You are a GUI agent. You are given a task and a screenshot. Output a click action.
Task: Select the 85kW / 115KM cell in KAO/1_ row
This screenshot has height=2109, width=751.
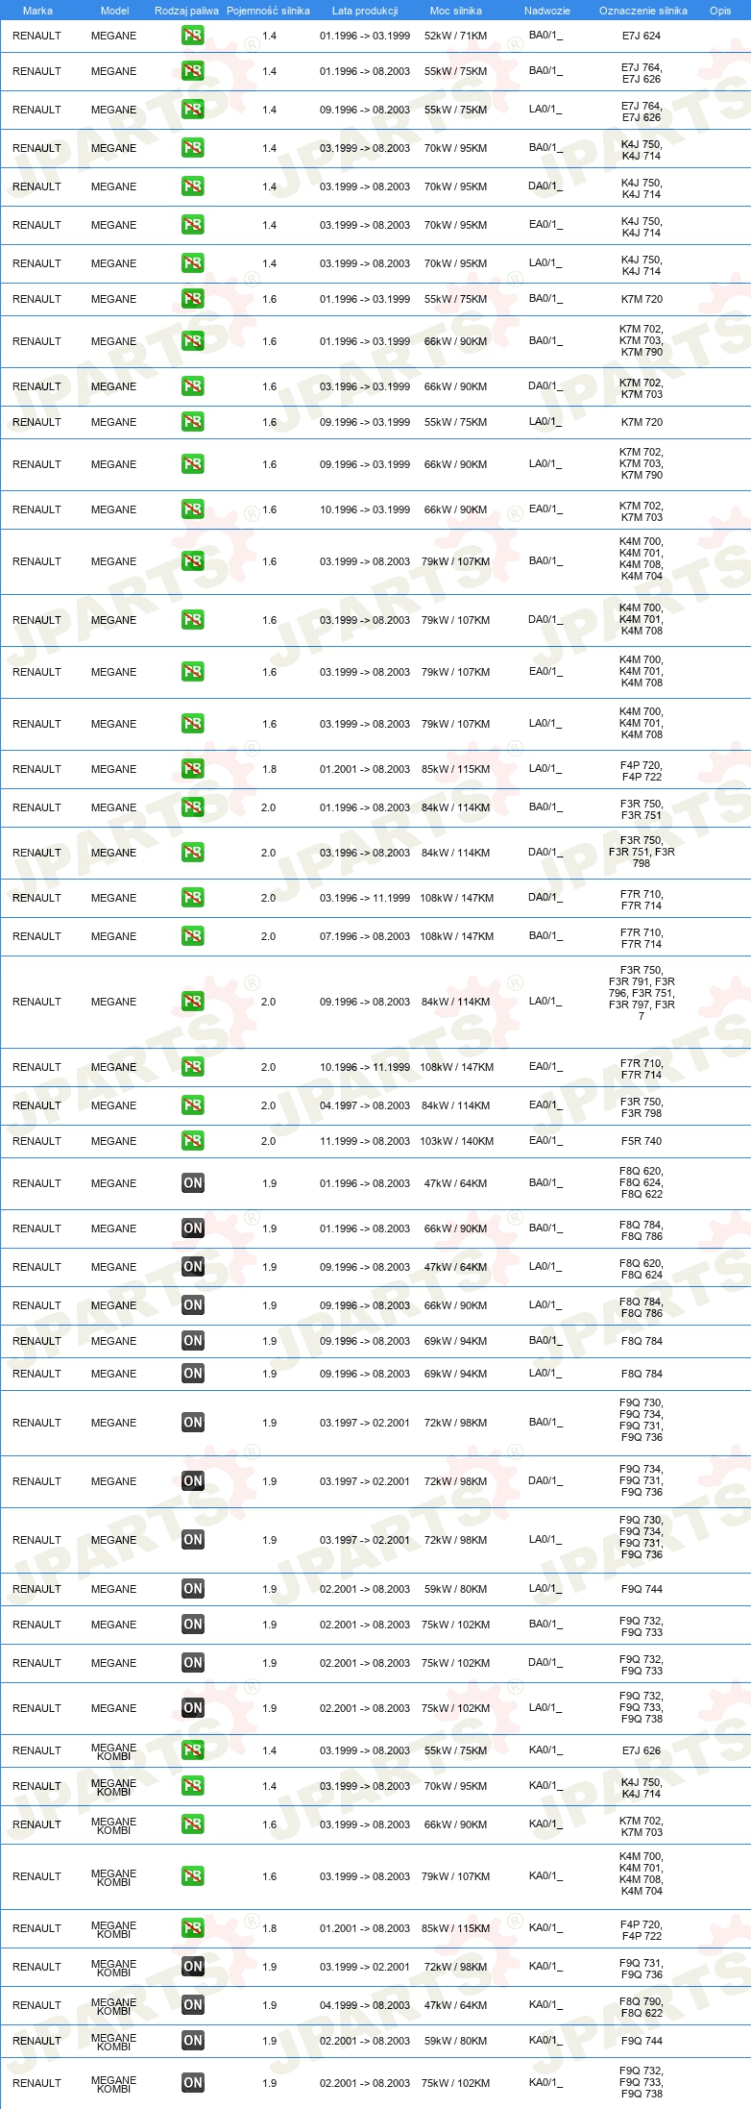pyautogui.click(x=456, y=1928)
